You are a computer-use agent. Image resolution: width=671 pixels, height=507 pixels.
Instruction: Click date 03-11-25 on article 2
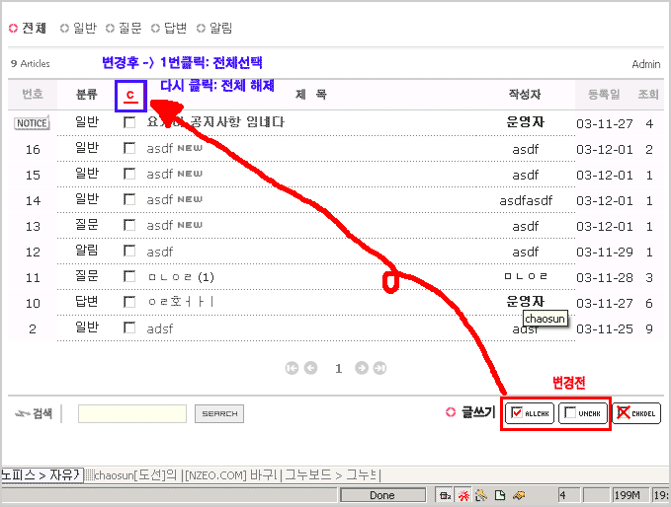[x=604, y=328]
